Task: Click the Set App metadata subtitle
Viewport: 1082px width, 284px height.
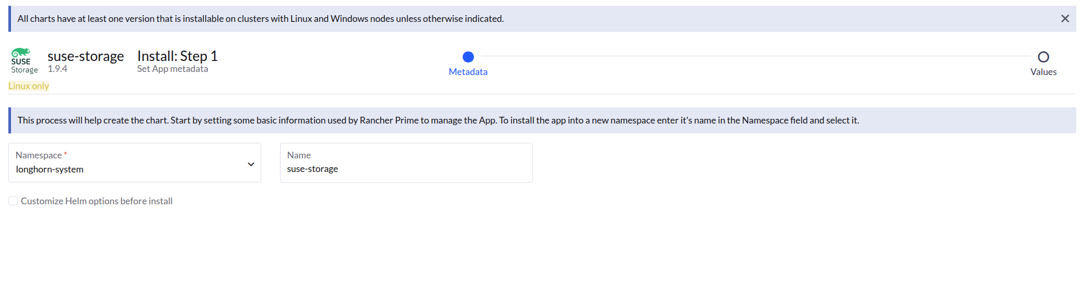Action: tap(172, 69)
